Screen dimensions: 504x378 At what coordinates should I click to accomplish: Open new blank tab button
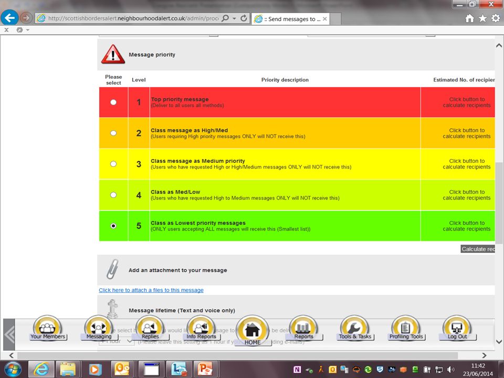(335, 19)
